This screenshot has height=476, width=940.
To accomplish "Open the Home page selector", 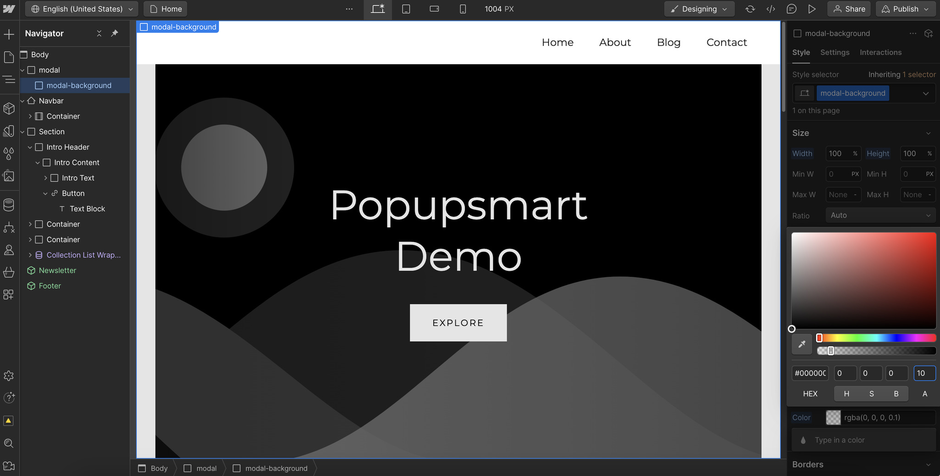I will click(x=166, y=9).
